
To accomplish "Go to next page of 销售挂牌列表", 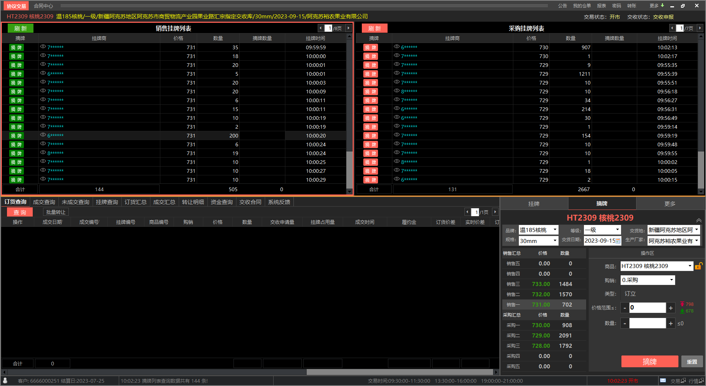I will click(348, 28).
